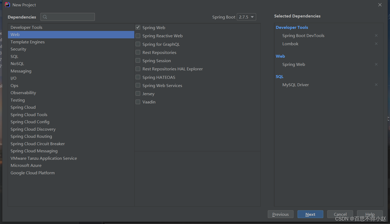
Task: Select the Spring Cloud category
Action: [x=71, y=107]
